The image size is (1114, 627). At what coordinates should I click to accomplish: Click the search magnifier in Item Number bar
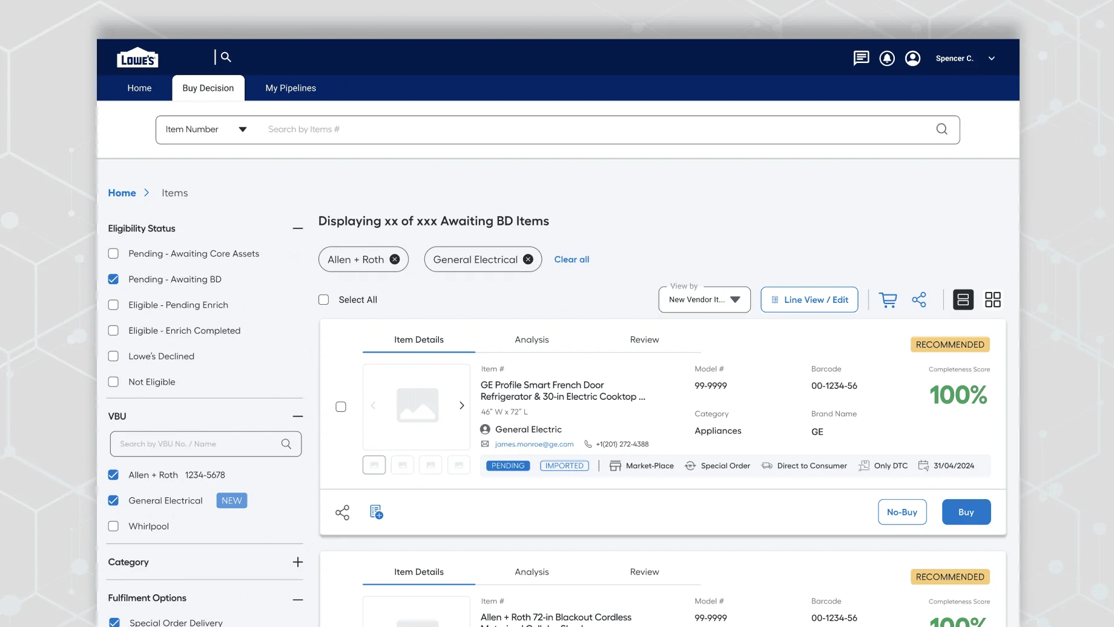(x=941, y=129)
